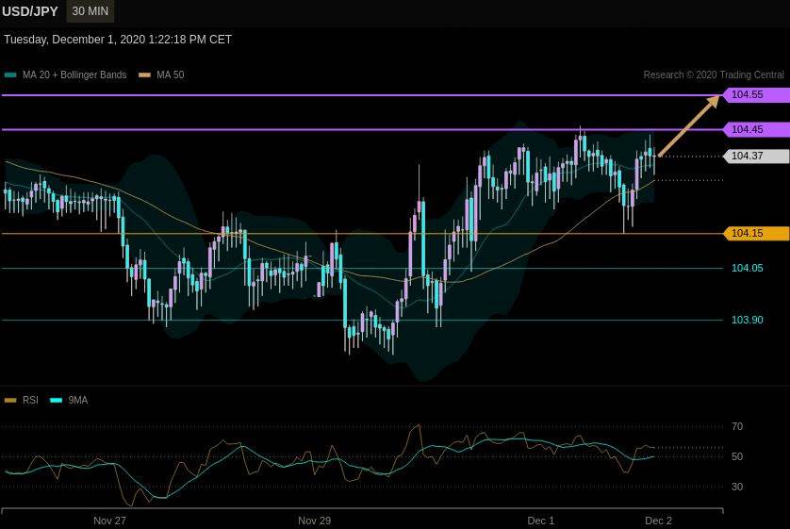Click the RSI 70 level label

(x=737, y=427)
